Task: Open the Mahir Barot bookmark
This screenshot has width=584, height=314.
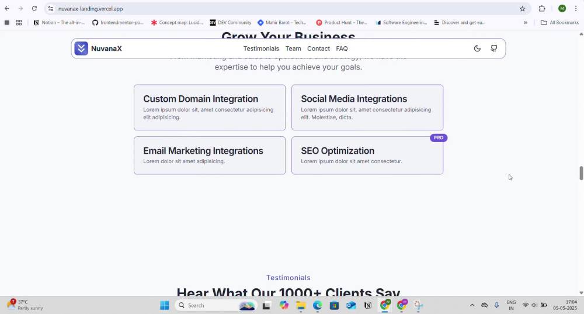Action: pyautogui.click(x=282, y=23)
